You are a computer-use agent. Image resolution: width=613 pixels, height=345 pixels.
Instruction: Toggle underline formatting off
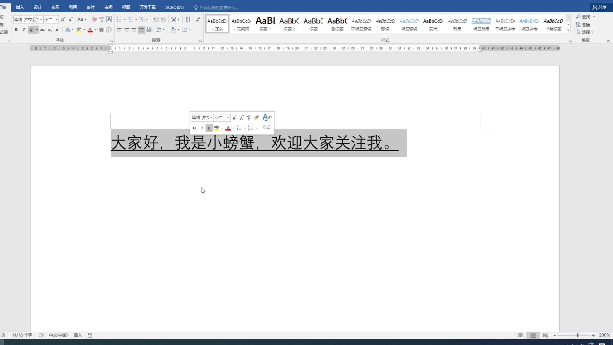click(x=30, y=29)
